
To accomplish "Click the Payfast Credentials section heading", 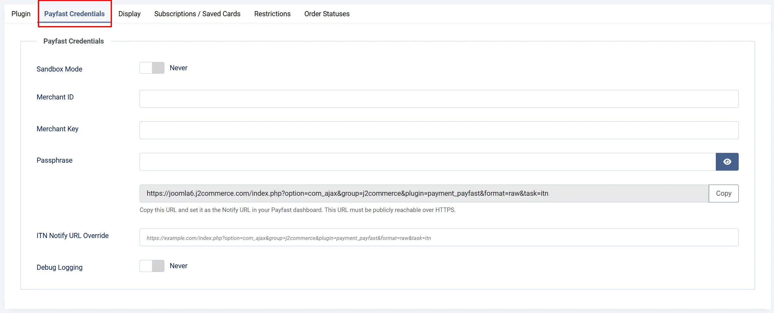I will pyautogui.click(x=73, y=41).
